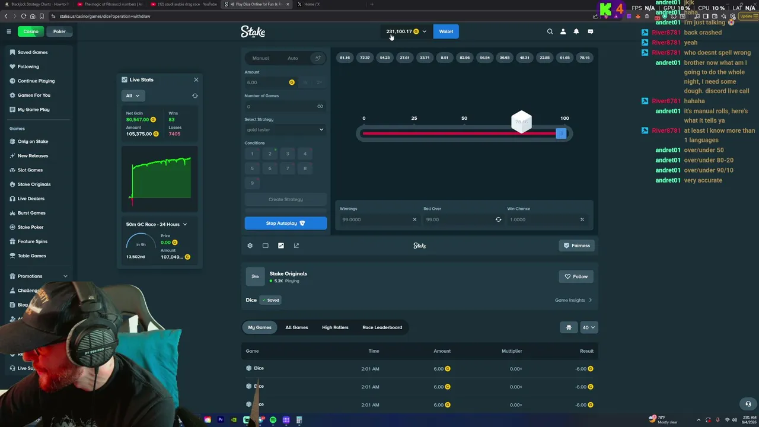Switch to Casino mode
759x427 pixels.
(x=31, y=31)
